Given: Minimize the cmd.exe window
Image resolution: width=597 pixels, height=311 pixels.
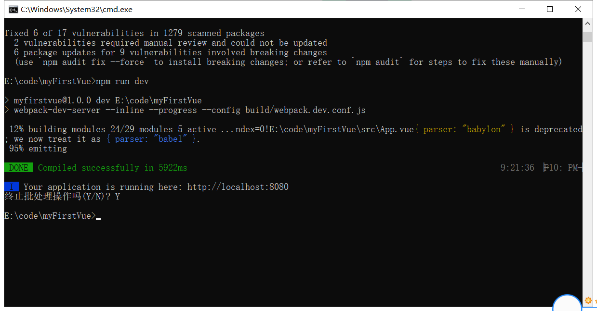Looking at the screenshot, I should point(521,9).
